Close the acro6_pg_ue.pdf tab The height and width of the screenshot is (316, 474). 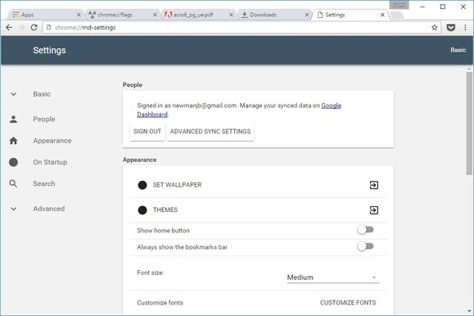pyautogui.click(x=231, y=15)
